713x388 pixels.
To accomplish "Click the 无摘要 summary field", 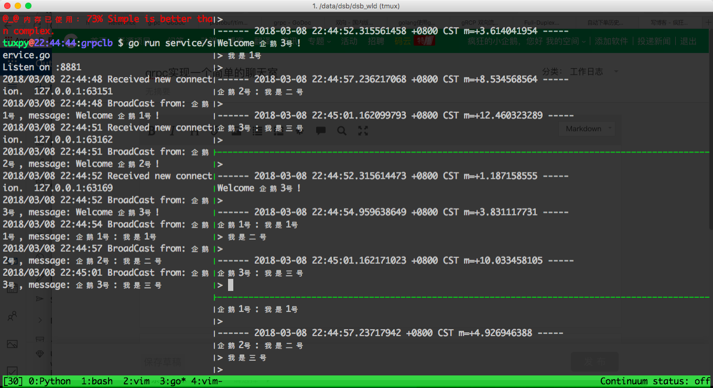I will point(158,91).
